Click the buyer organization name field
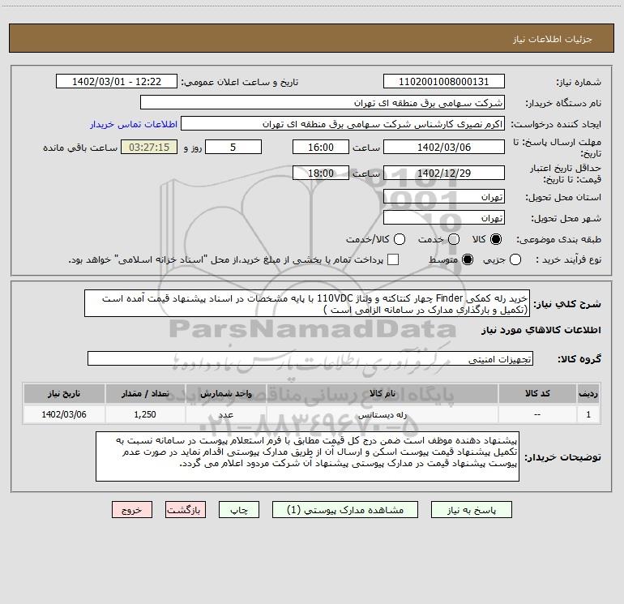The height and width of the screenshot is (604, 624). point(323,103)
